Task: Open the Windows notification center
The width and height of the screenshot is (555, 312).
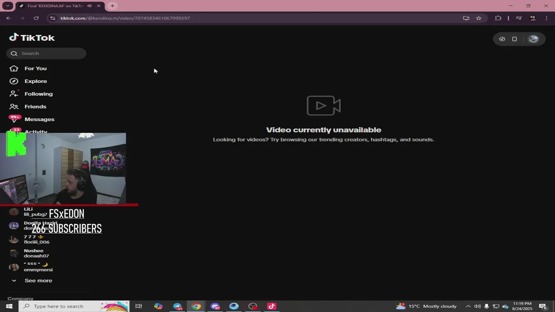Action: click(x=542, y=306)
